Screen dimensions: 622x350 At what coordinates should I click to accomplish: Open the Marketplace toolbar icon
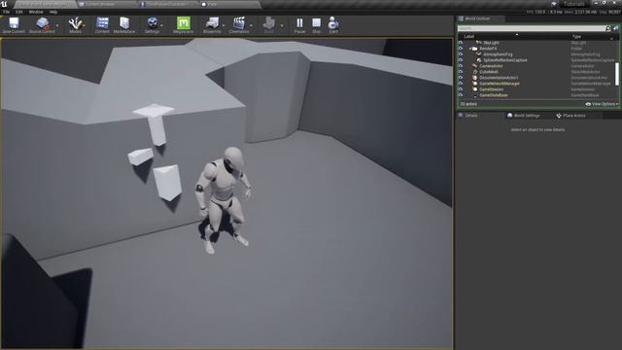(124, 23)
